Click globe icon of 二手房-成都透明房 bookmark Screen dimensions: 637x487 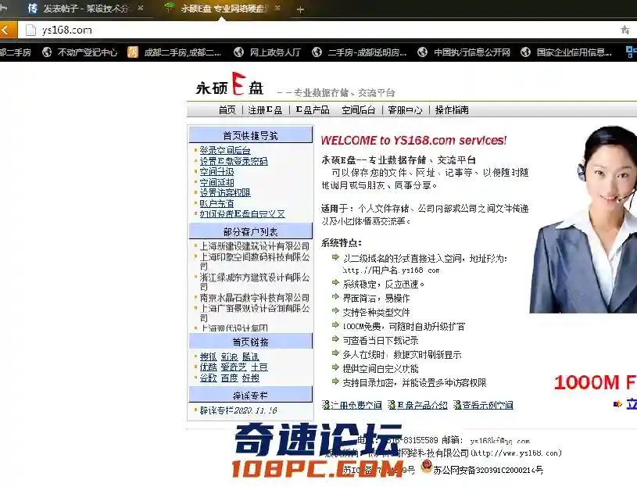pyautogui.click(x=317, y=52)
